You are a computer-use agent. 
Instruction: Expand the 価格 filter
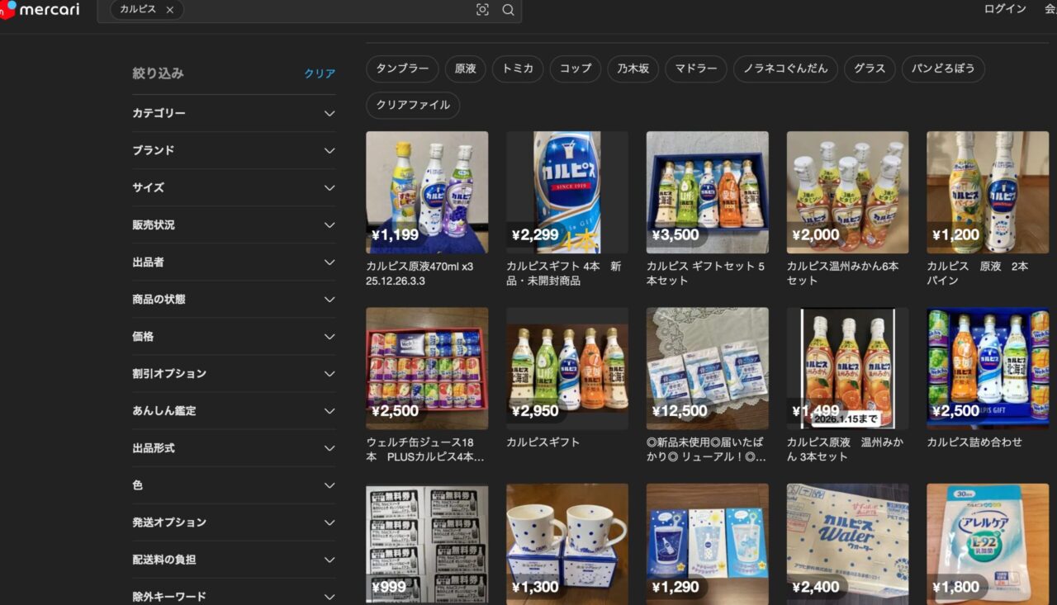tap(234, 337)
